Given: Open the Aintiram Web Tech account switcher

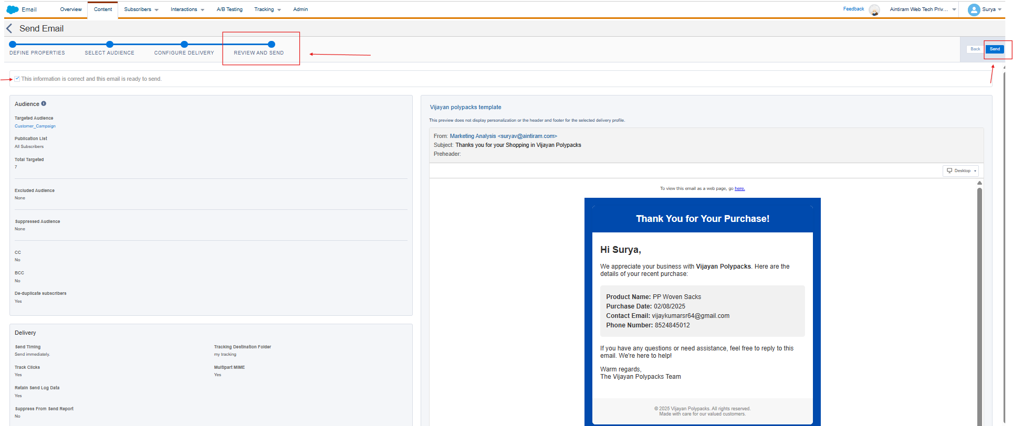Looking at the screenshot, I should coord(923,9).
